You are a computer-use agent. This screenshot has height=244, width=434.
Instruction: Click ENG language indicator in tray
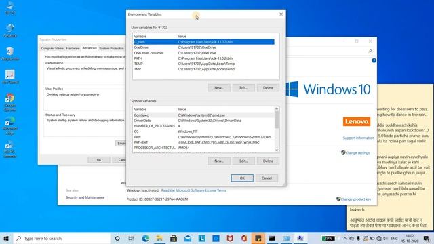tap(394, 238)
